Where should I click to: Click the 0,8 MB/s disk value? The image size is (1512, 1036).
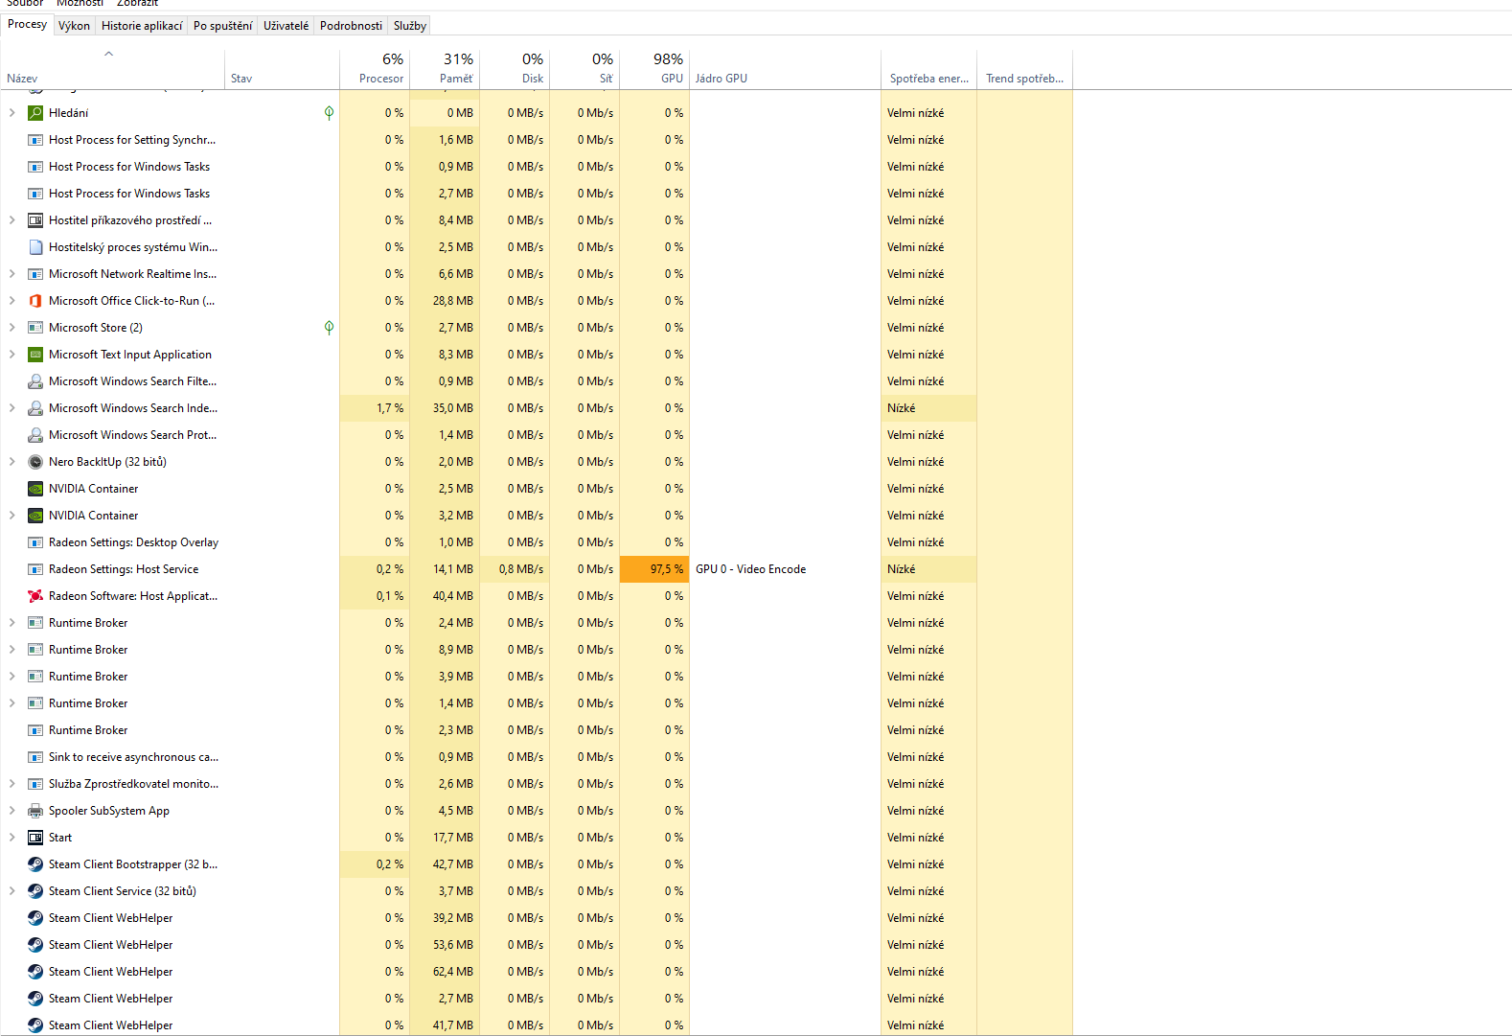pos(521,569)
